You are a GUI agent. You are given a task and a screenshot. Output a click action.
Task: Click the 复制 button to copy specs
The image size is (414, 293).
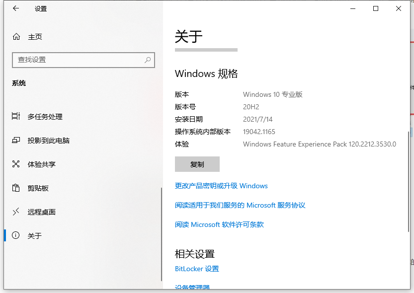click(197, 164)
